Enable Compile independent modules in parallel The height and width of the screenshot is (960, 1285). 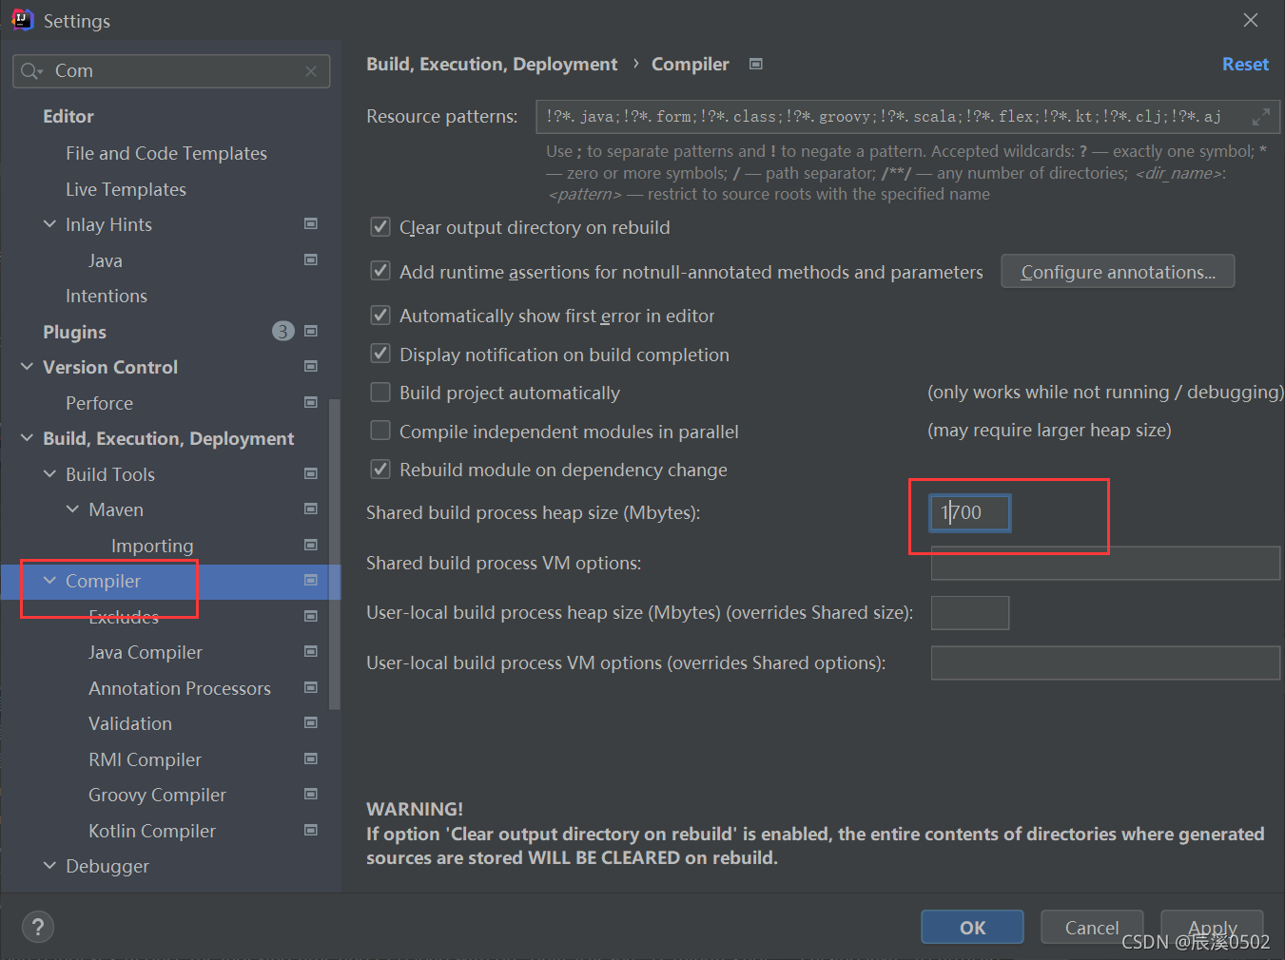click(x=380, y=431)
